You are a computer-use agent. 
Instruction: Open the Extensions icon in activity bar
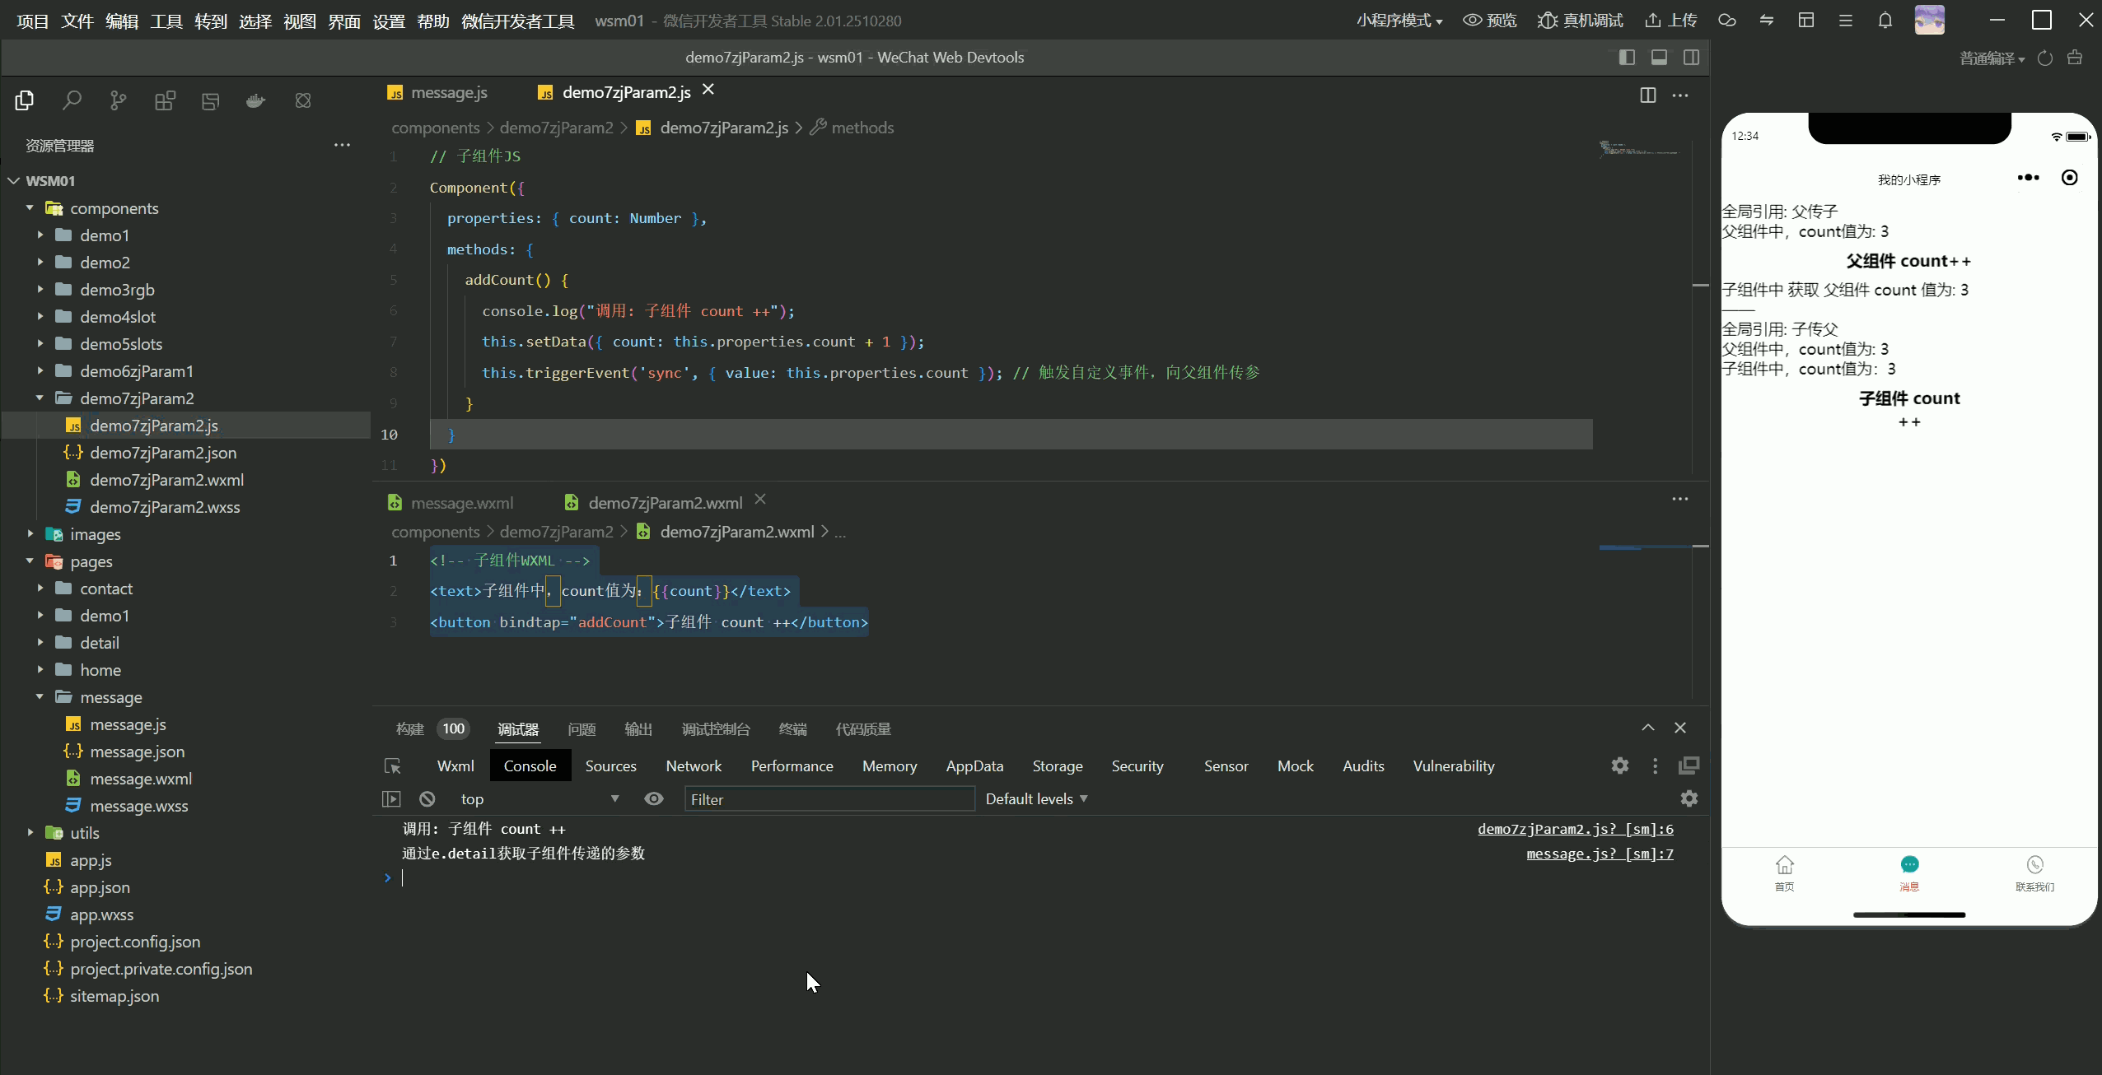click(165, 100)
